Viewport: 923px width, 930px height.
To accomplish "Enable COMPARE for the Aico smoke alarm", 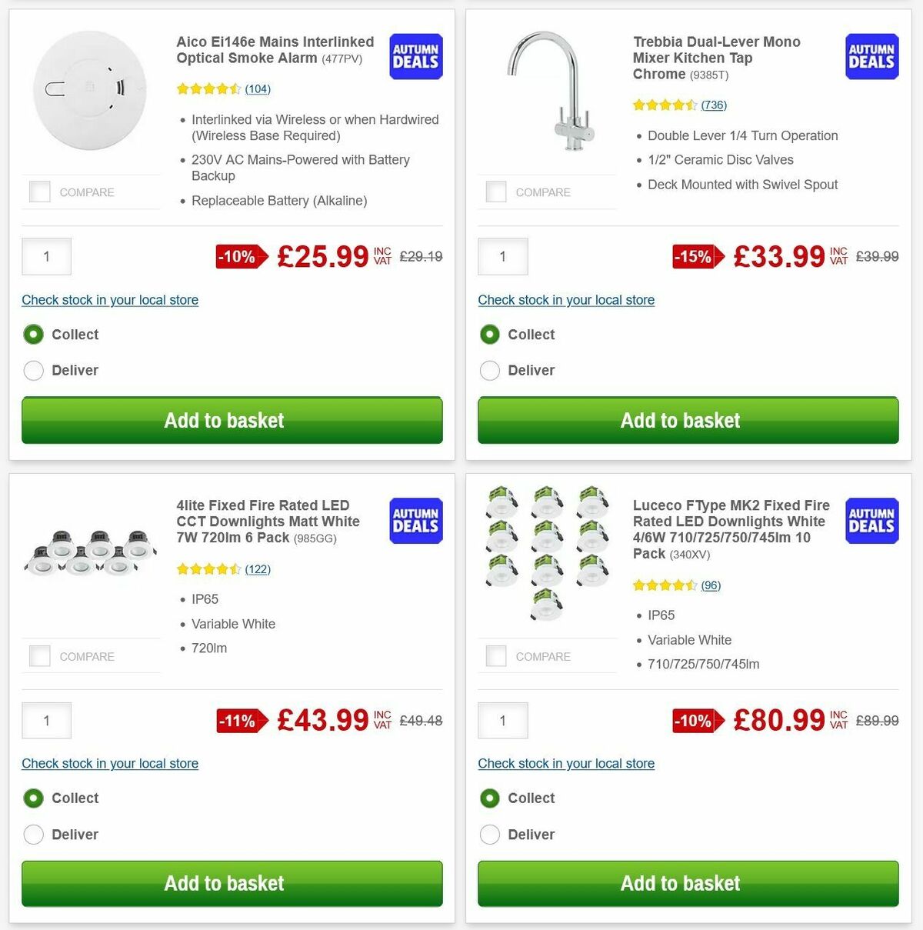I will coord(39,192).
